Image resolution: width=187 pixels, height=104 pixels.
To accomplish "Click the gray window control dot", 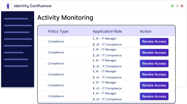I will coord(177,6).
